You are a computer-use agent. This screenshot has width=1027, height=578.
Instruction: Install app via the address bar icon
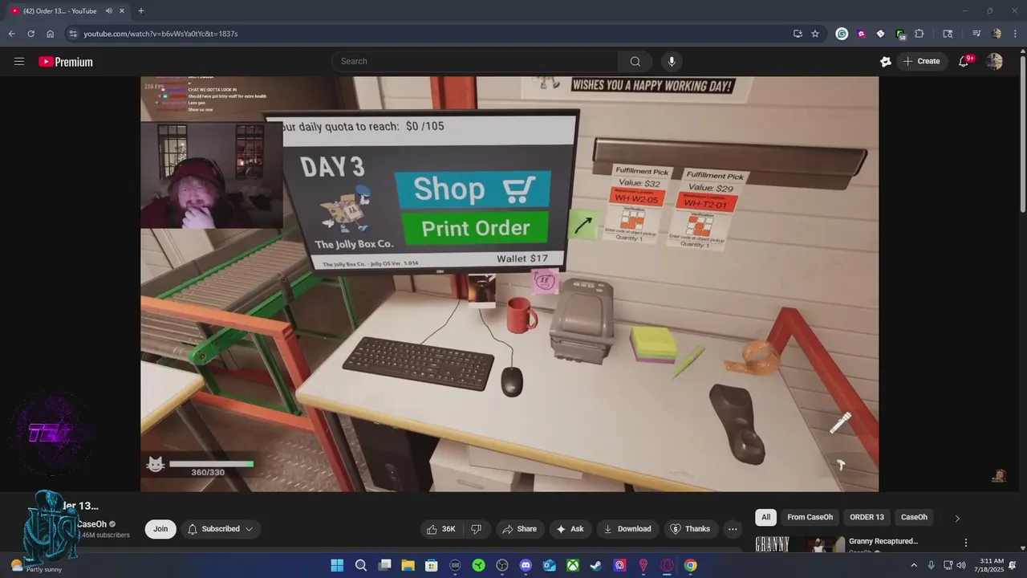(x=798, y=34)
